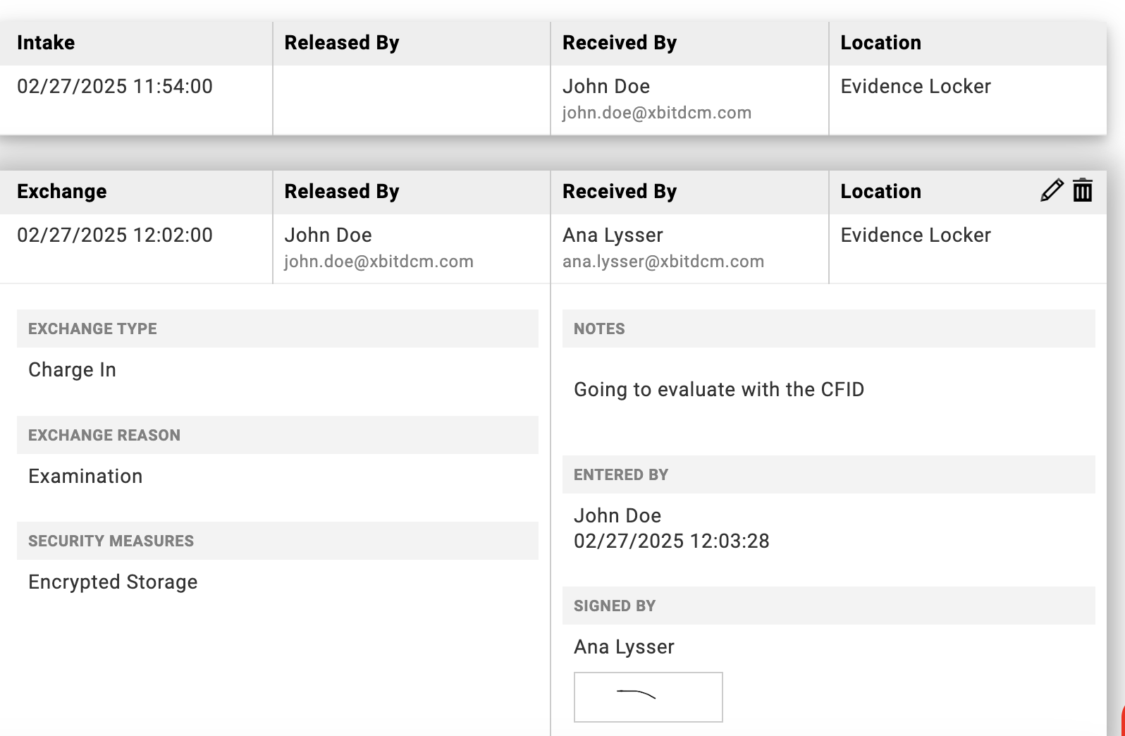
Task: Click the Location header in the Intake table
Action: [880, 42]
